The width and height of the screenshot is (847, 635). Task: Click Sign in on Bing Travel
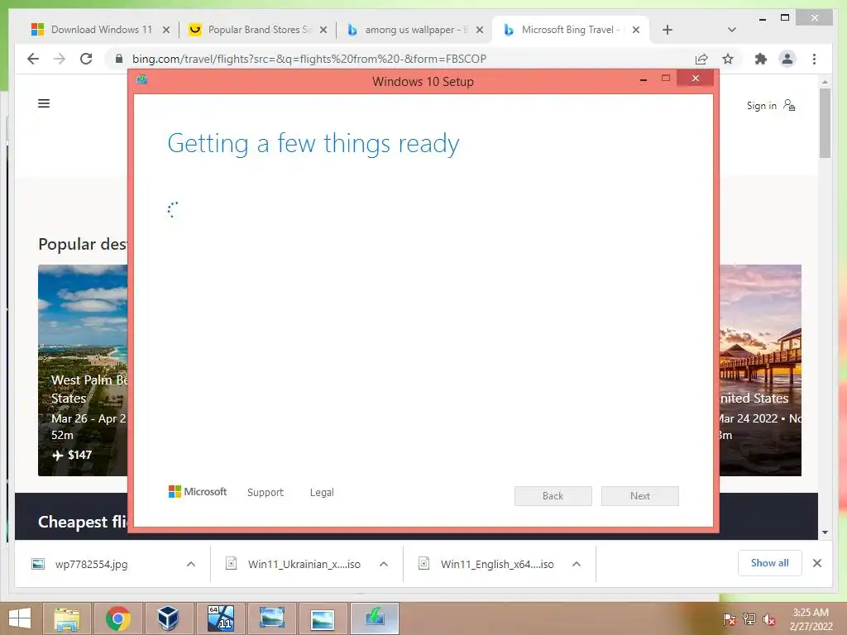[x=761, y=105]
